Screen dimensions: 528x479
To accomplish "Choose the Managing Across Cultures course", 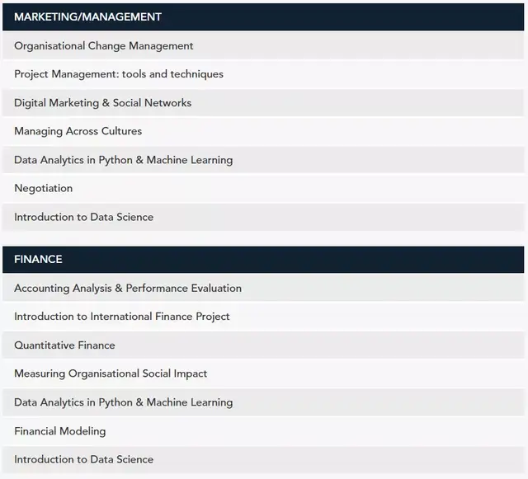I will 78,131.
